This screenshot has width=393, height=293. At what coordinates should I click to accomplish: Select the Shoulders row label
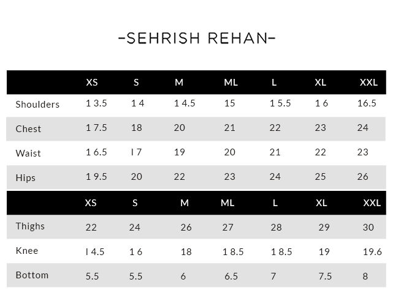point(37,104)
